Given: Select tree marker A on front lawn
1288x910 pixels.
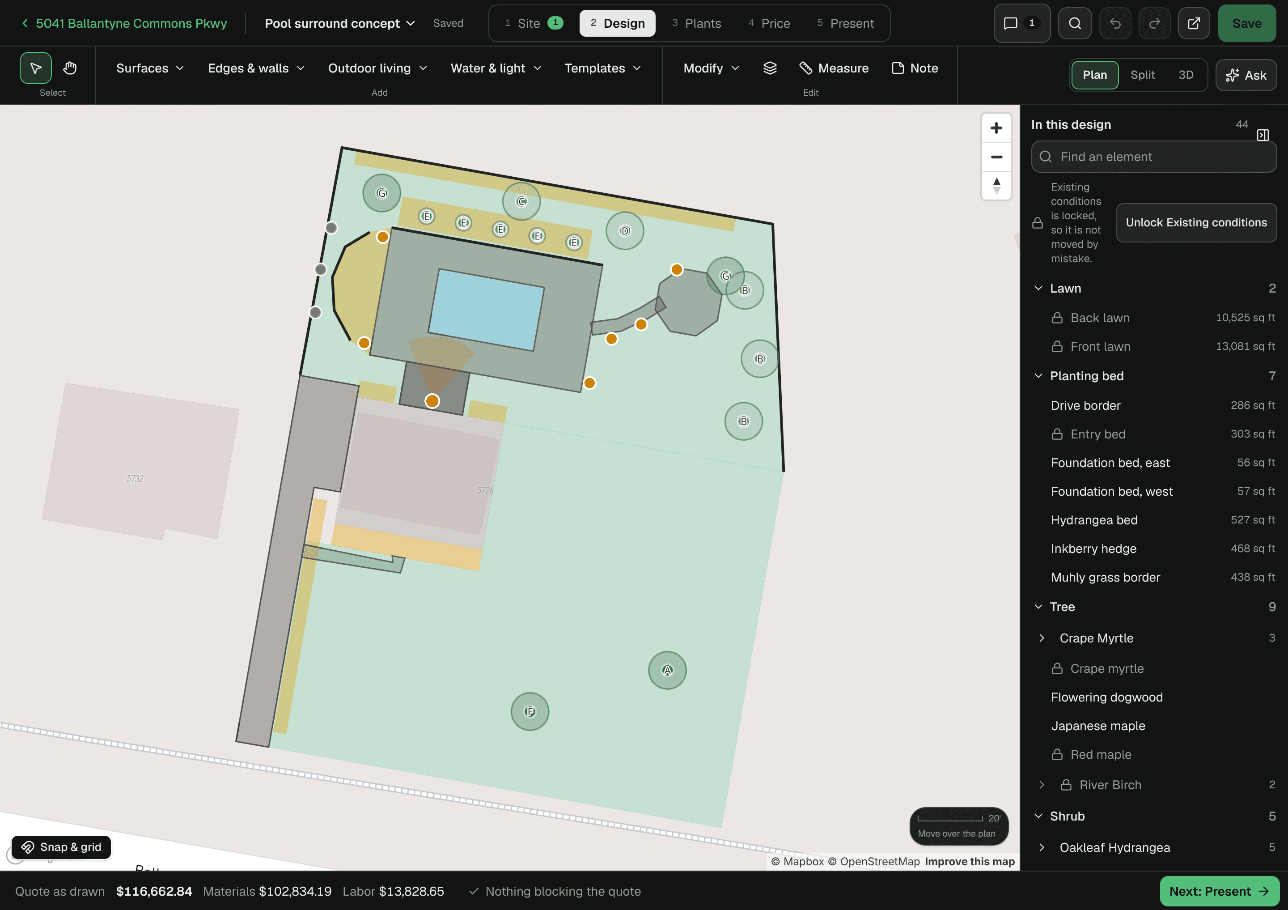Looking at the screenshot, I should coord(667,671).
